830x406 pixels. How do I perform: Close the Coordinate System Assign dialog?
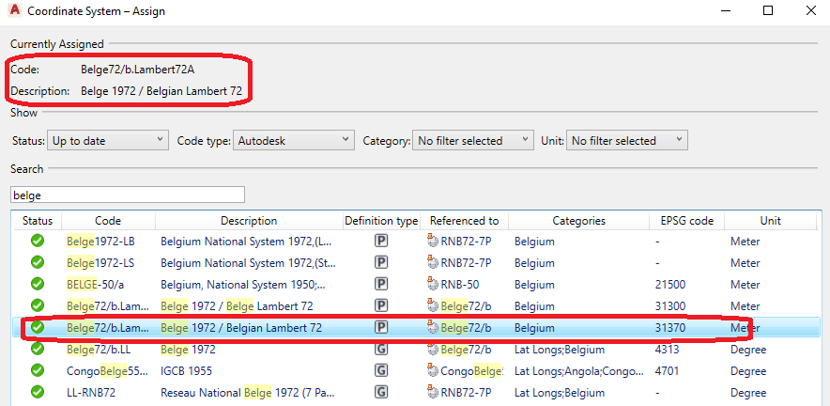810,10
